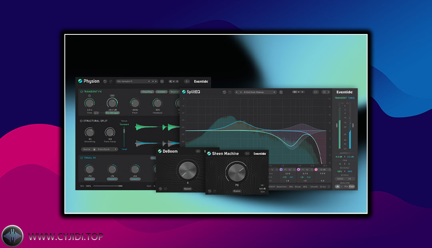Screen dimensions: 432x248
Task: Select the TONAL tab in SplitEQ
Action: (351, 98)
